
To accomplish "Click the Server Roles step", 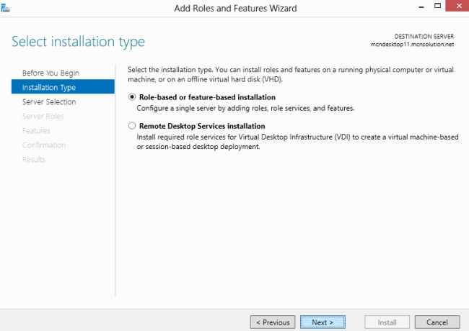I will click(x=43, y=117).
